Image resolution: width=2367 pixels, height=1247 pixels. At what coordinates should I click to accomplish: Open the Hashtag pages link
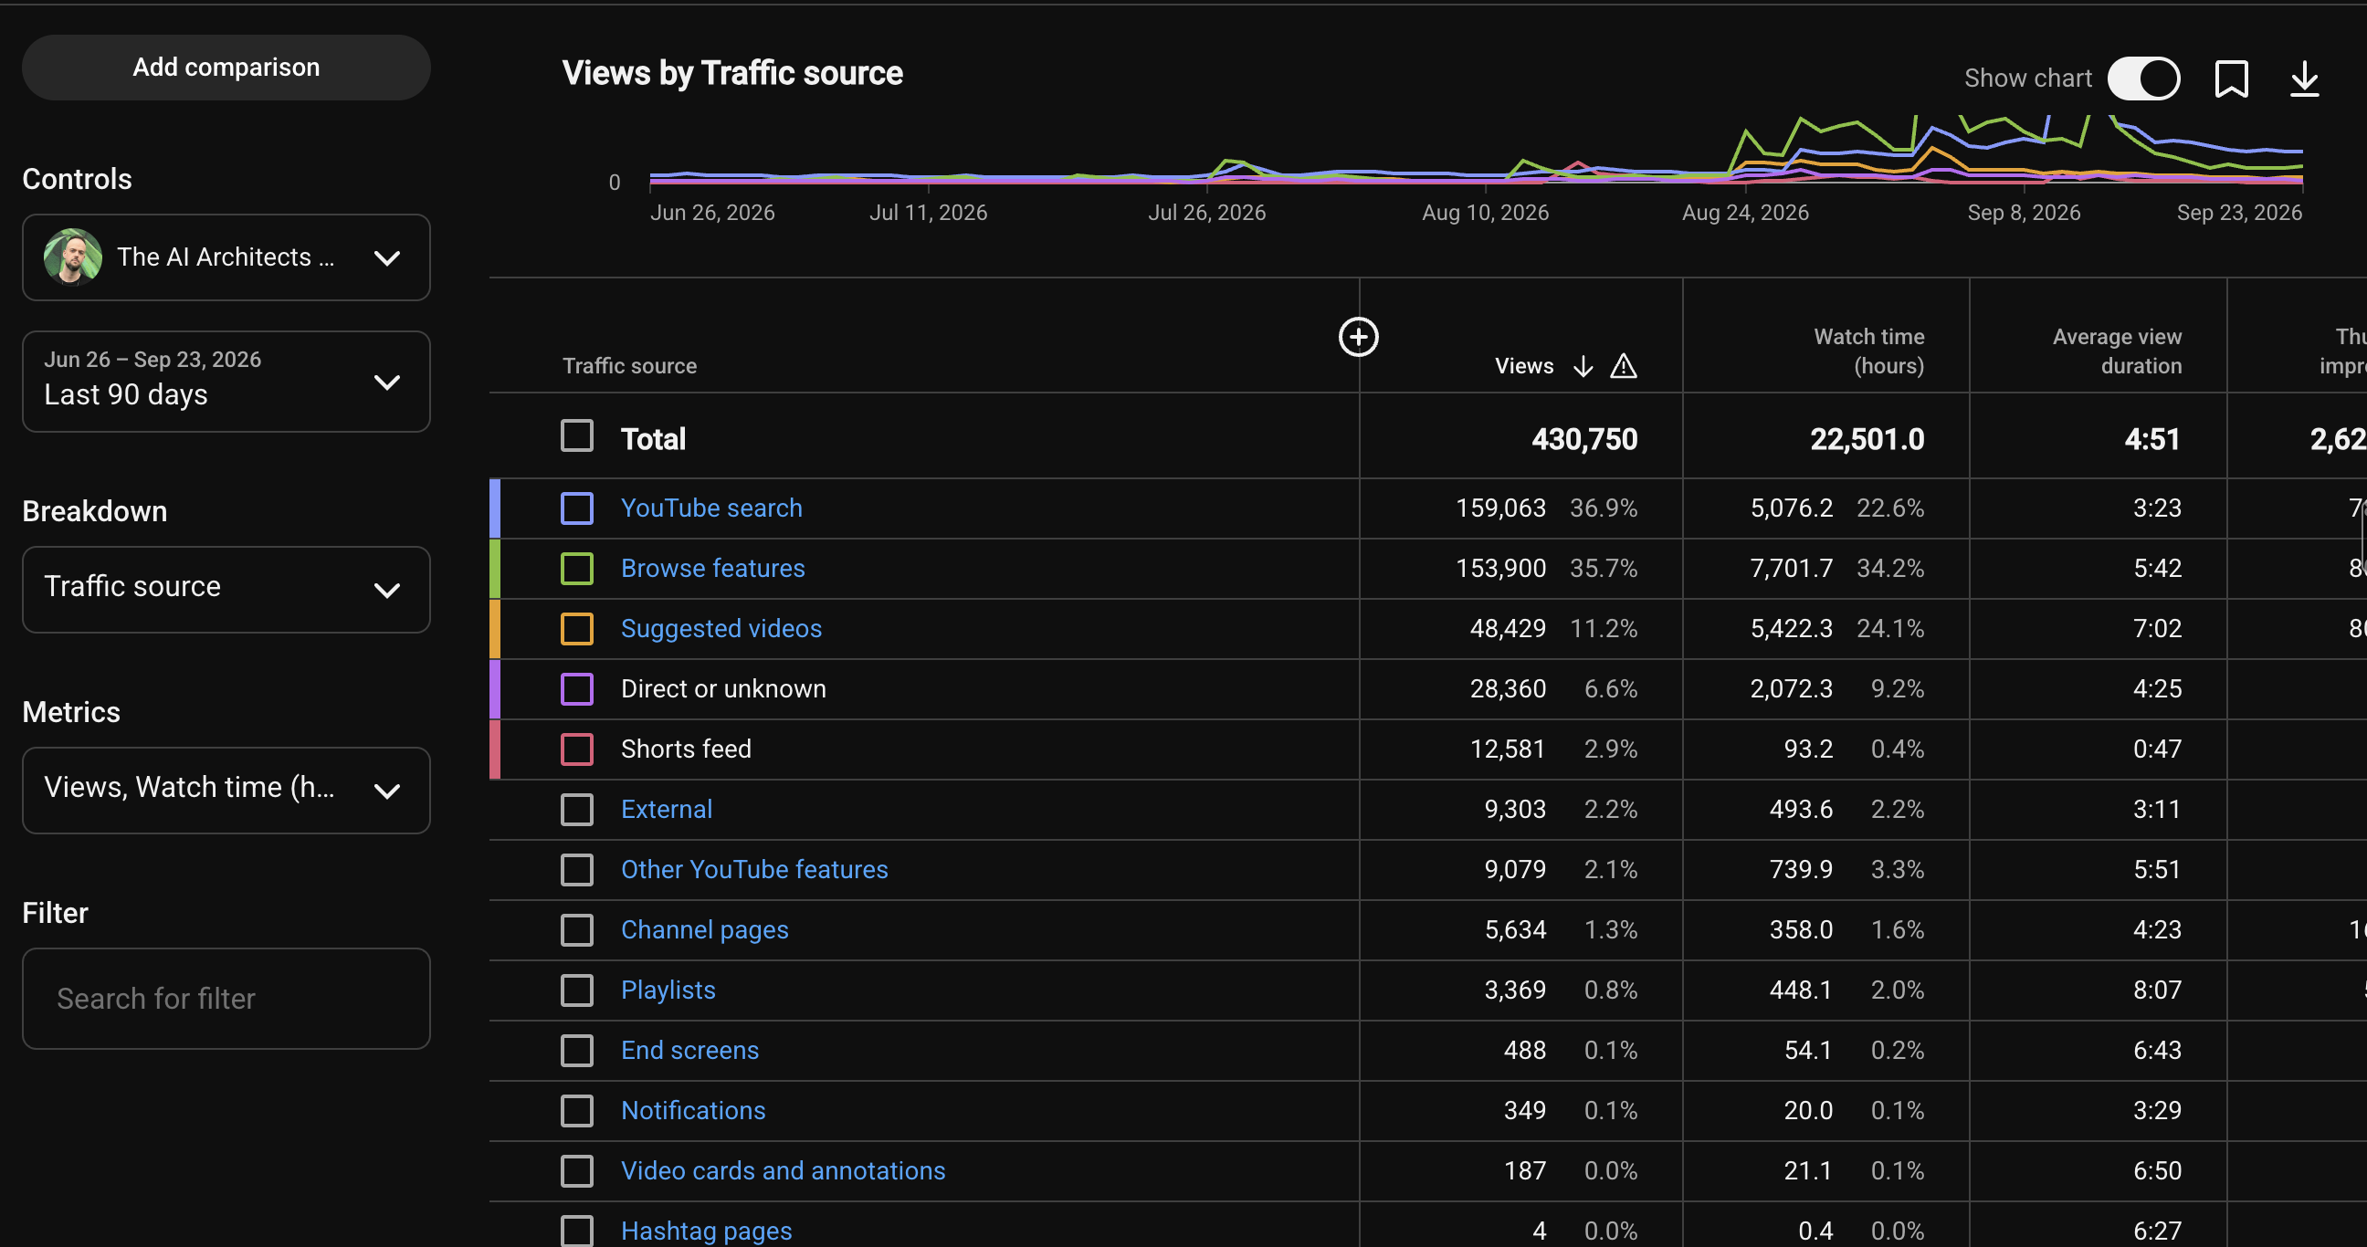coord(706,1231)
